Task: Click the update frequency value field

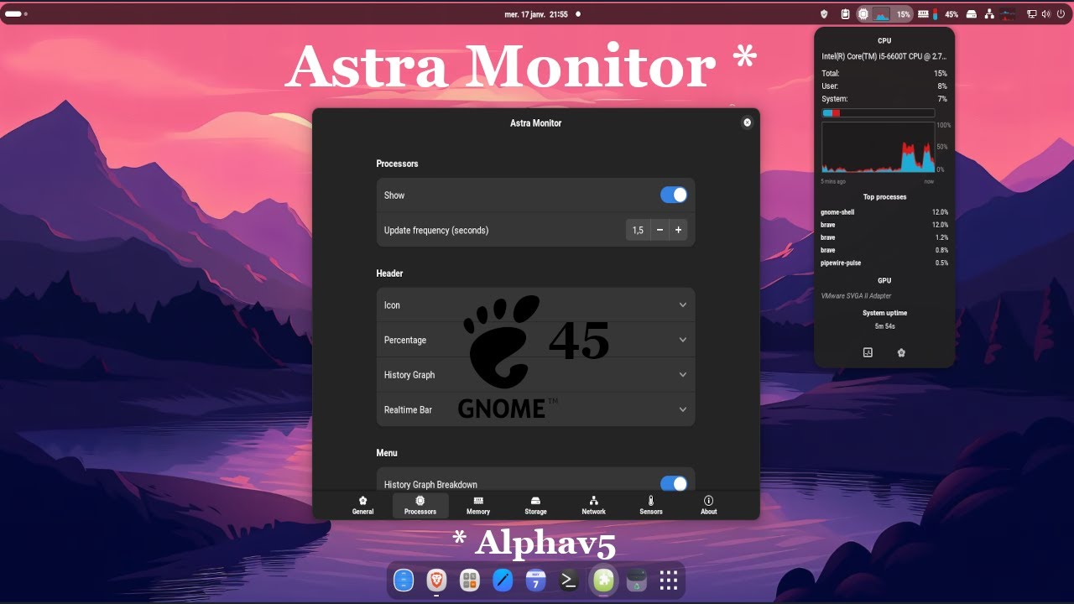Action: coord(638,230)
